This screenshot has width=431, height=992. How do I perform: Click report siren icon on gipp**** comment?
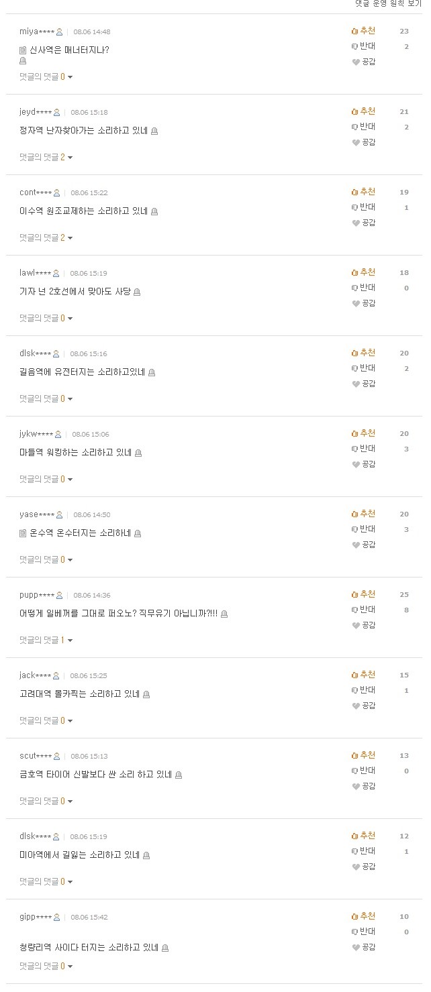coord(165,948)
